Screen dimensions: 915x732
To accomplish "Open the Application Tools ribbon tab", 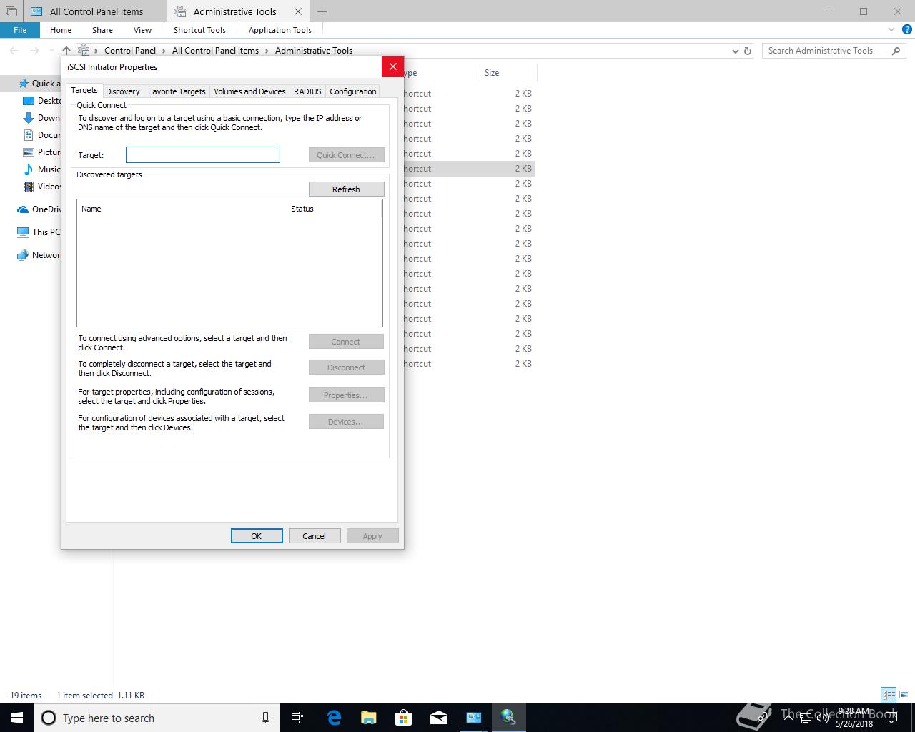I will (280, 30).
